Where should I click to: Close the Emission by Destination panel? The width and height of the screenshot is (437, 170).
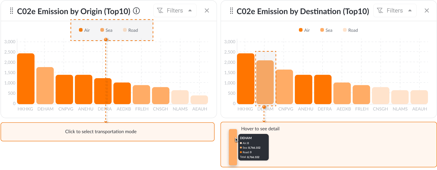tap(426, 11)
